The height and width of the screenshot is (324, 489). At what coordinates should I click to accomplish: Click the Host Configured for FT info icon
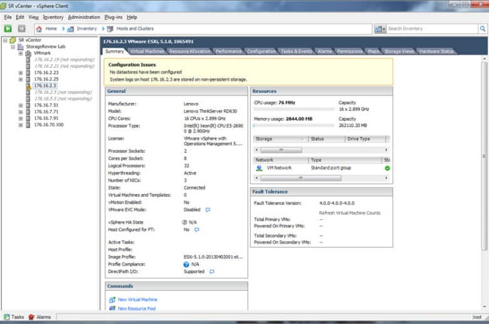tap(197, 230)
